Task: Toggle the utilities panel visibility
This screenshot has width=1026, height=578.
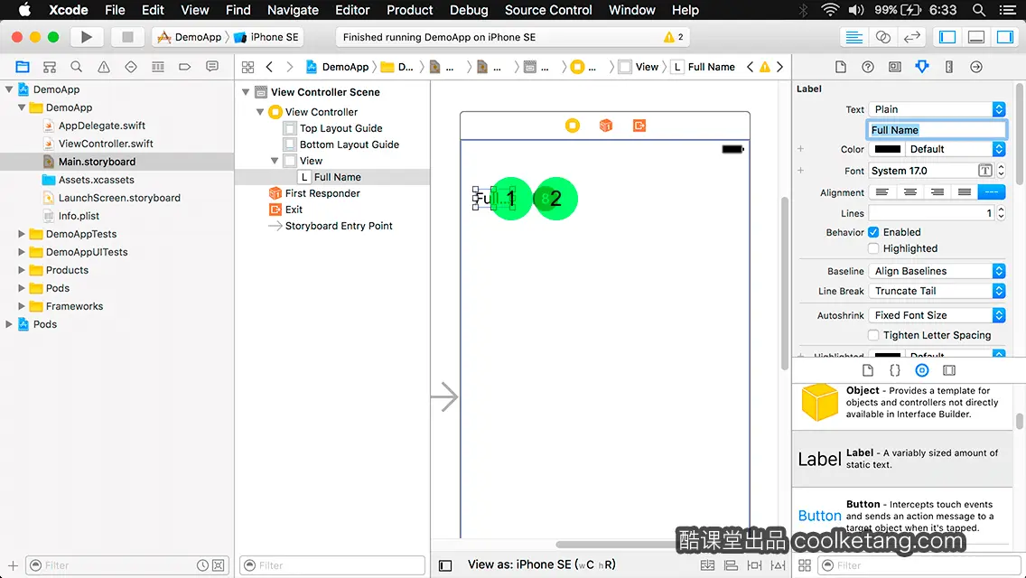Action: [1005, 37]
